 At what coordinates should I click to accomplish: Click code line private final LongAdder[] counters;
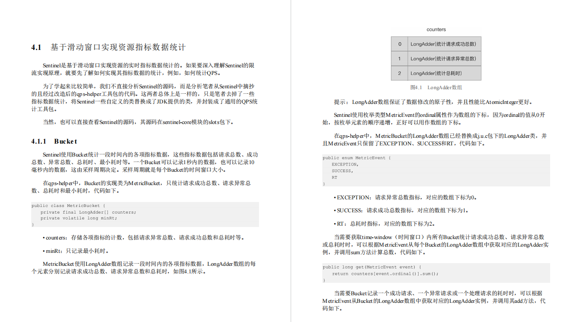coord(88,212)
